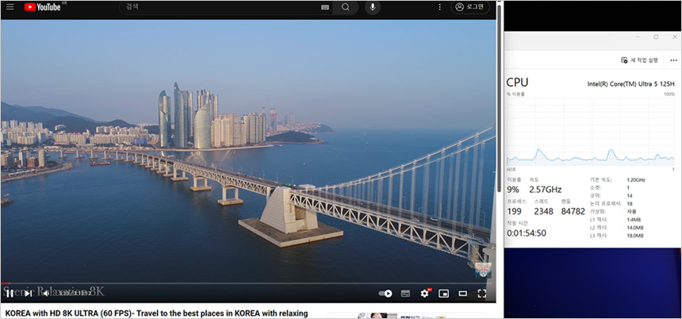Click the uptime value 0:01:54:50

coord(527,233)
